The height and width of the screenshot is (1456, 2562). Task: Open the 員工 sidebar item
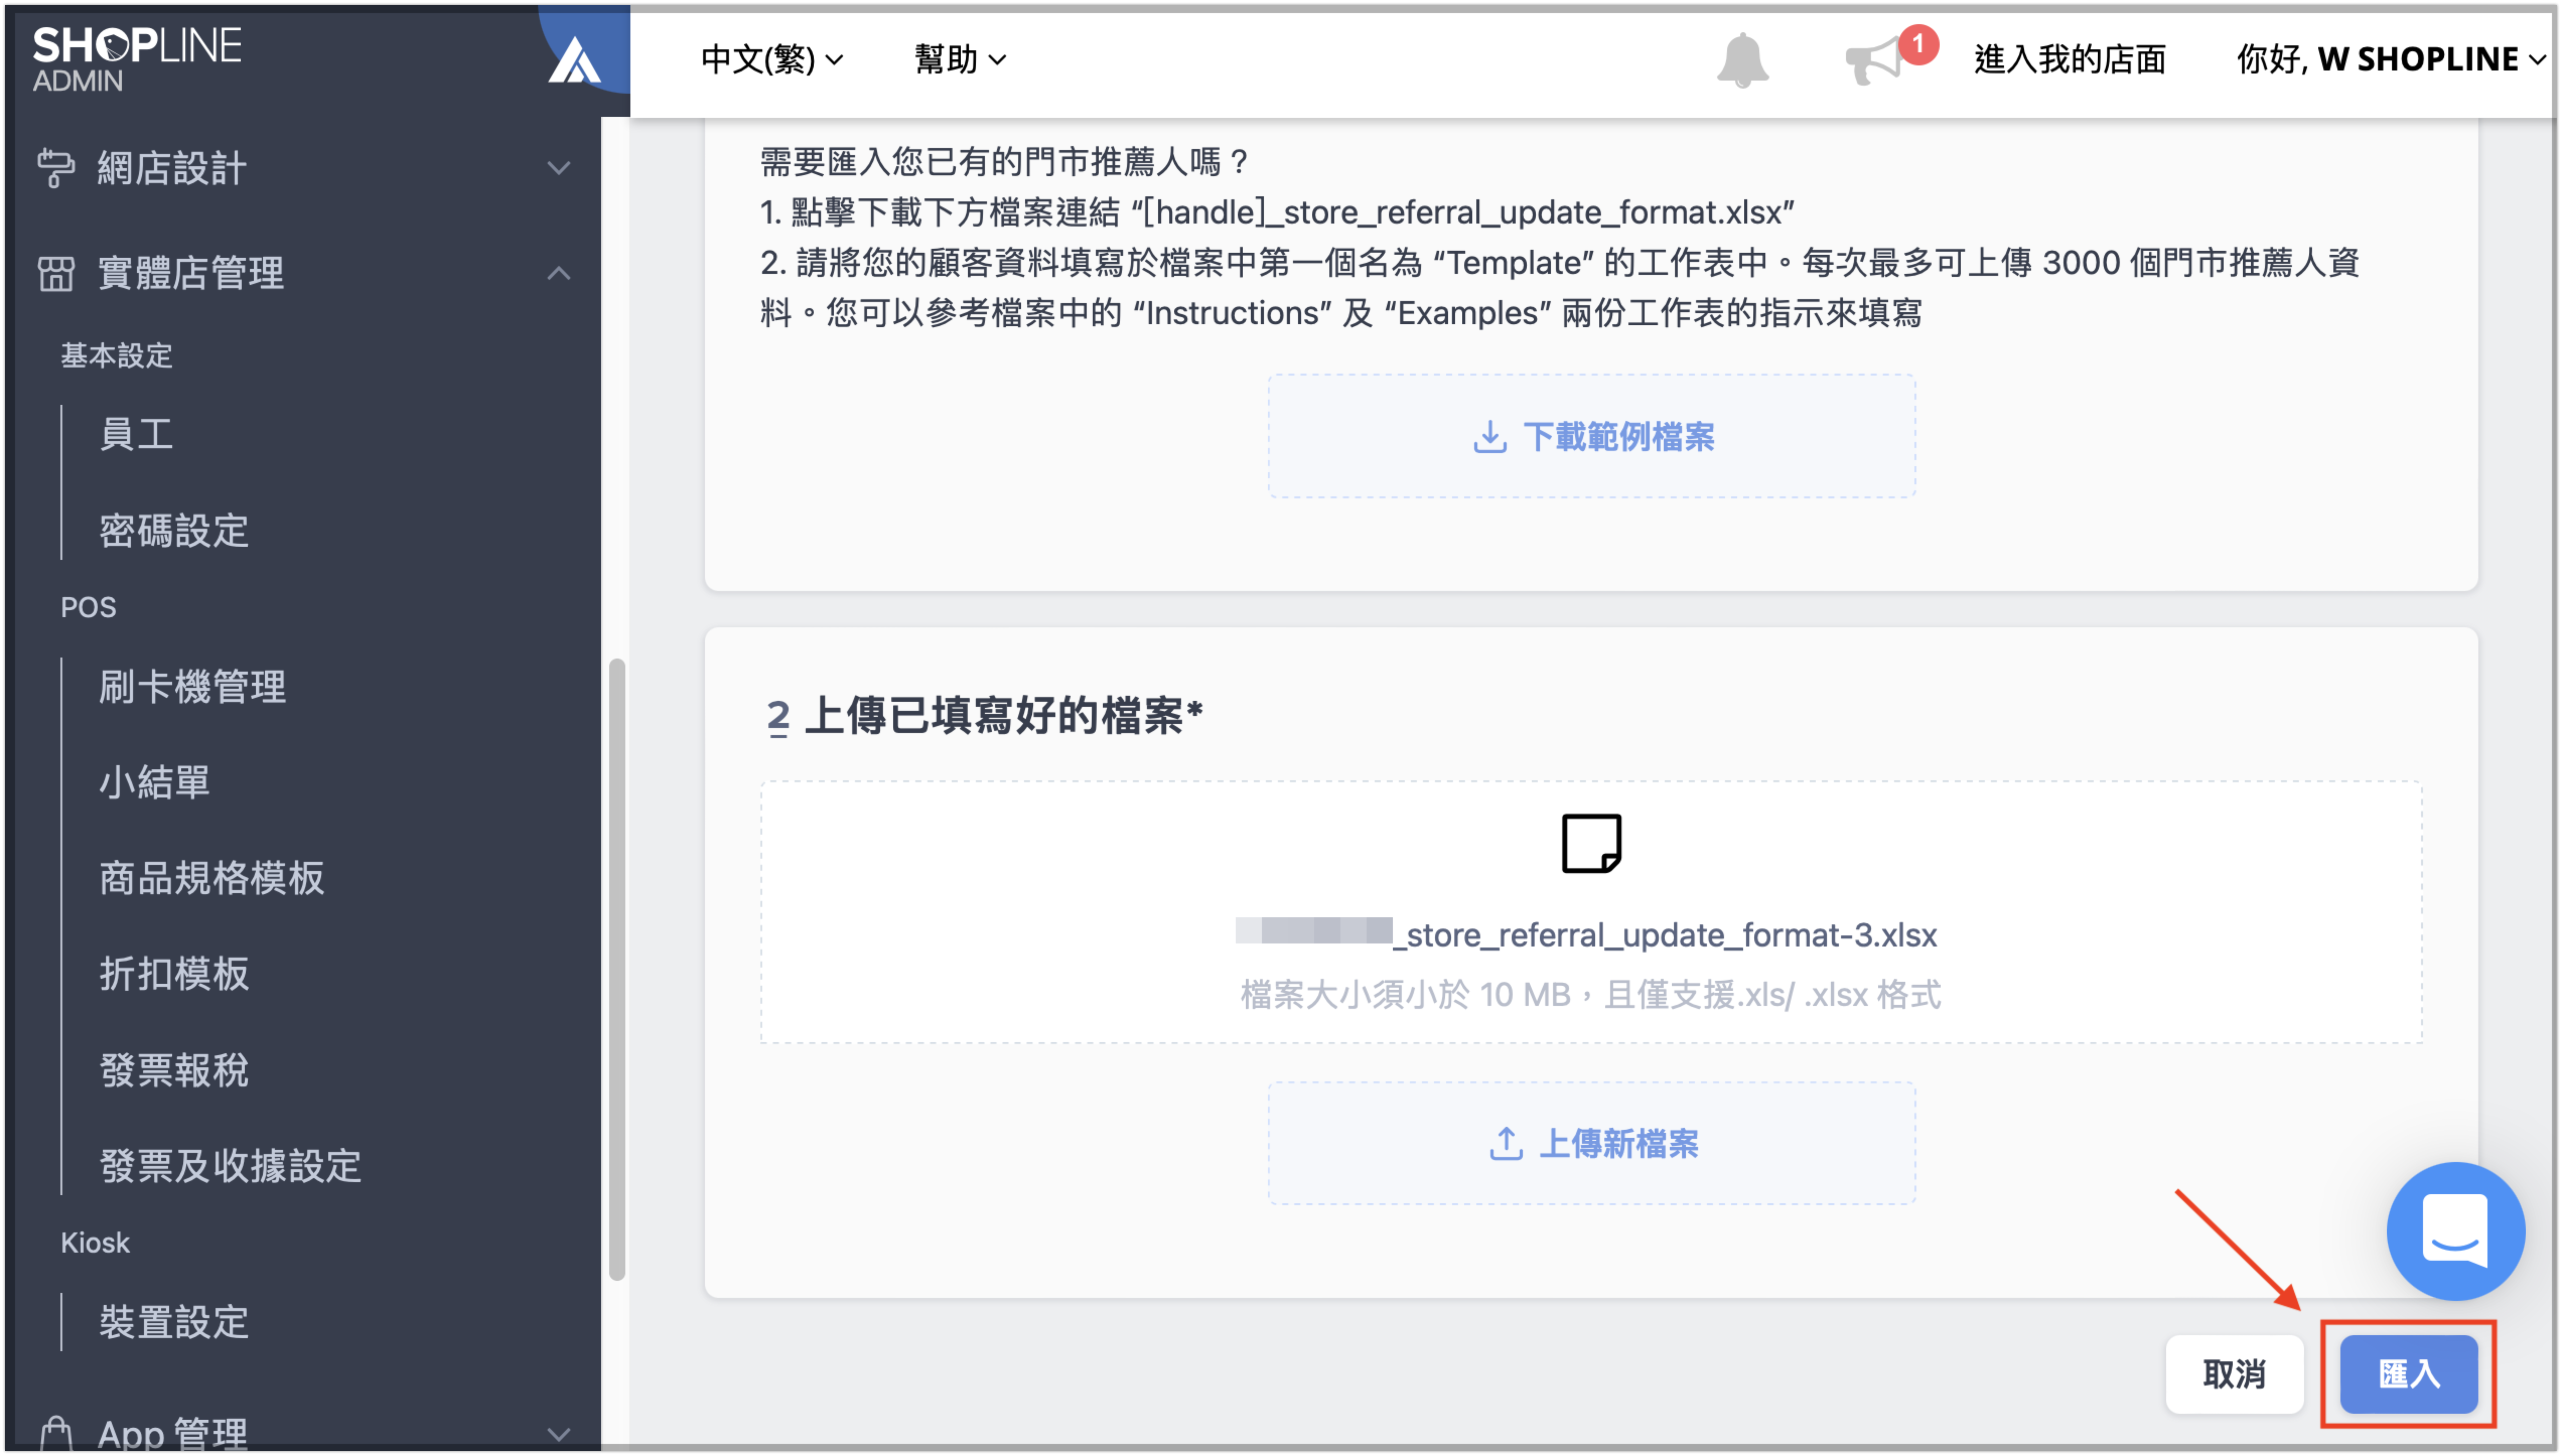tap(136, 434)
